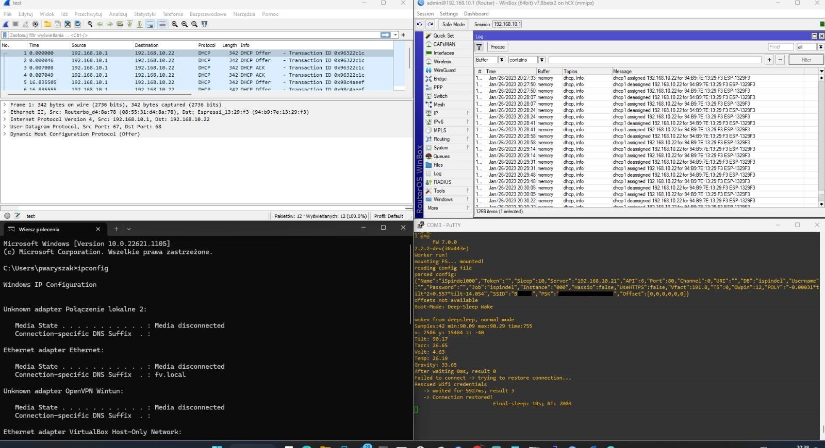Open the Statystyki menu in Wireshark

click(x=145, y=14)
